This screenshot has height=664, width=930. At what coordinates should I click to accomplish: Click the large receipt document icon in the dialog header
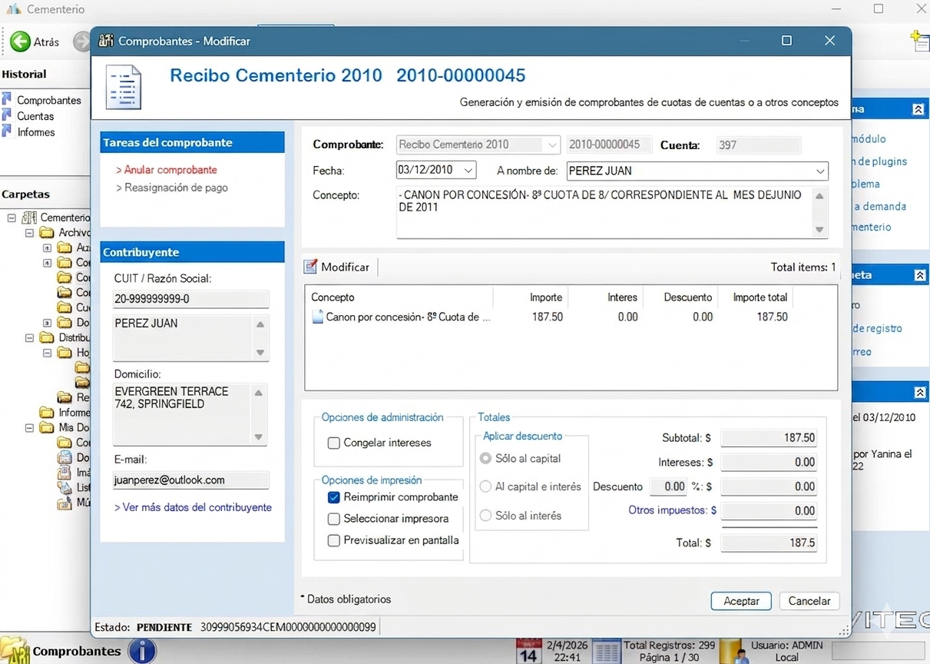coord(124,87)
